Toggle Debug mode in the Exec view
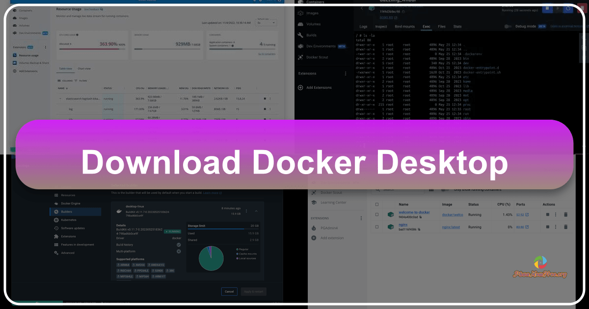Viewport: 589px width, 309px height. click(x=508, y=26)
